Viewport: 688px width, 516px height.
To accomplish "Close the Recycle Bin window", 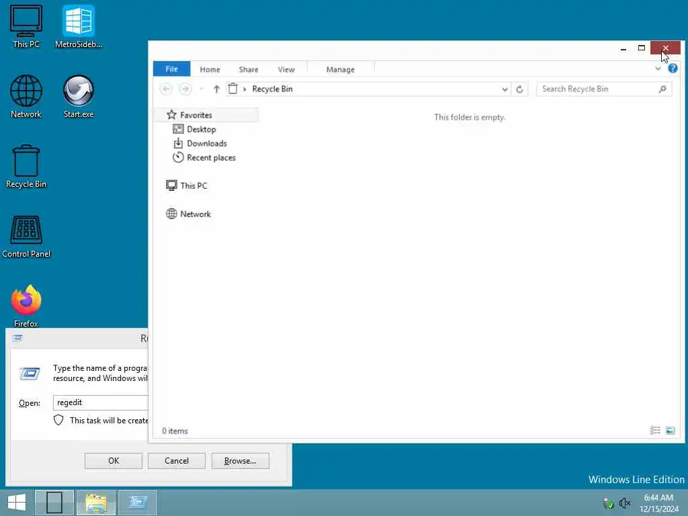I will (665, 48).
